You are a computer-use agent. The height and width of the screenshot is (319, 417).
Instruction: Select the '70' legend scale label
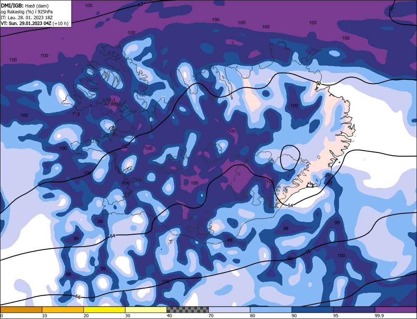(211, 316)
